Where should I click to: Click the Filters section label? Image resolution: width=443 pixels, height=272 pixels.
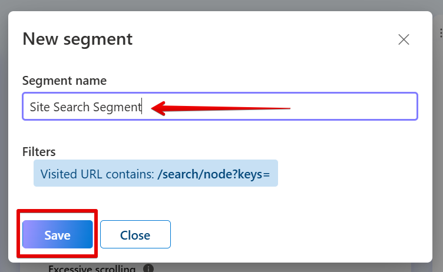point(39,152)
